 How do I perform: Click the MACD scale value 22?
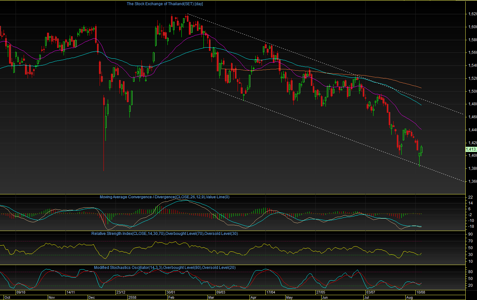[x=471, y=197]
